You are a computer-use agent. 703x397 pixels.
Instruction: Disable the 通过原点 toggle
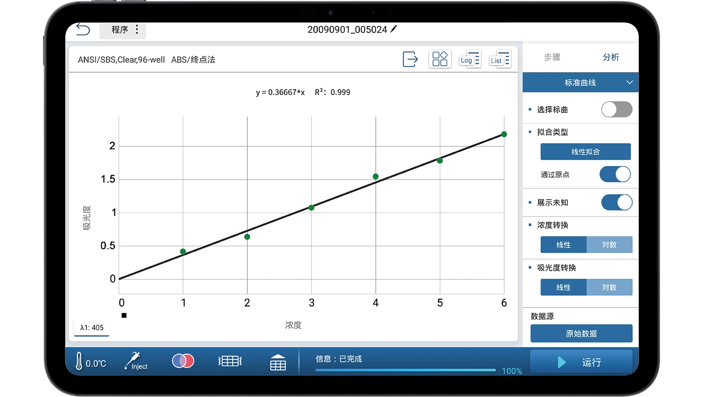[615, 174]
